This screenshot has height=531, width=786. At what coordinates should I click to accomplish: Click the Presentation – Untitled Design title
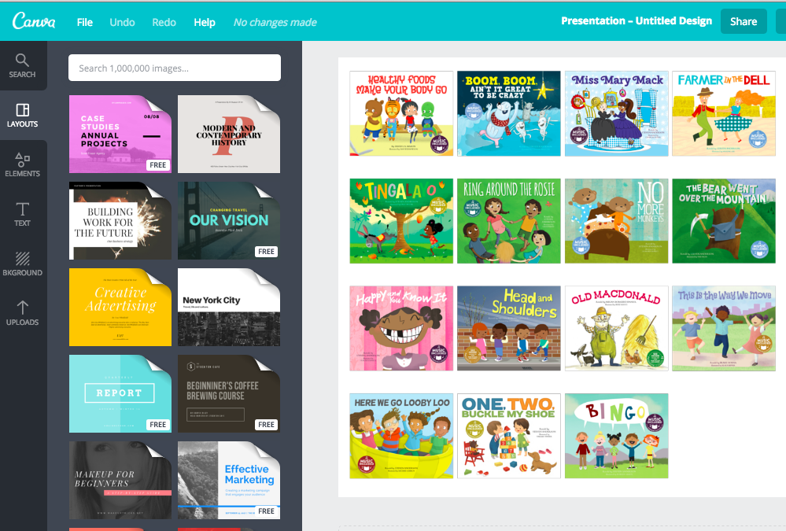click(x=637, y=21)
